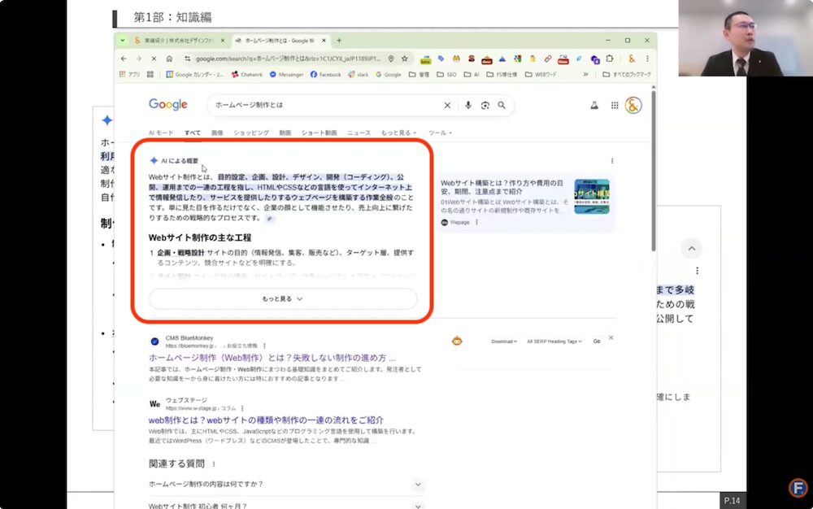Open the Google apps grid

point(615,105)
